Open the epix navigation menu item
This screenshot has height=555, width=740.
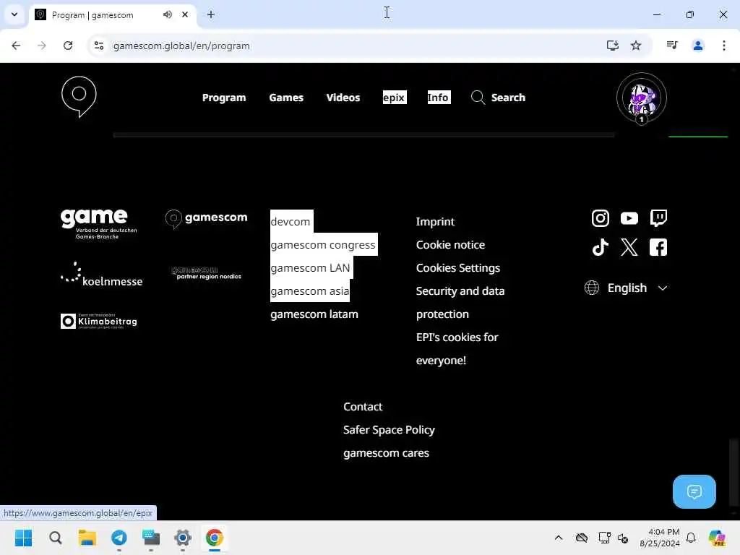pyautogui.click(x=394, y=98)
